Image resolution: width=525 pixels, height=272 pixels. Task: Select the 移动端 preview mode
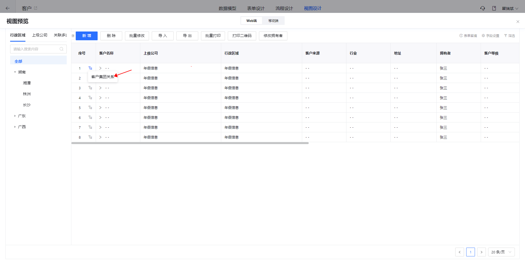pyautogui.click(x=273, y=21)
